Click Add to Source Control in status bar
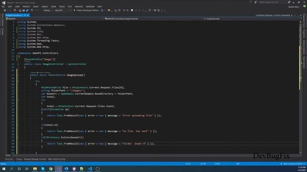The width and height of the screenshot is (307, 172). pyautogui.click(x=293, y=164)
